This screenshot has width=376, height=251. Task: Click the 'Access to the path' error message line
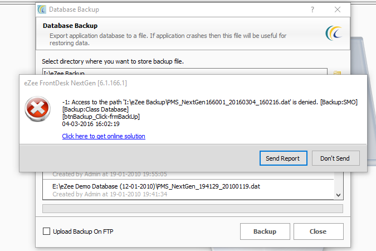pos(210,102)
